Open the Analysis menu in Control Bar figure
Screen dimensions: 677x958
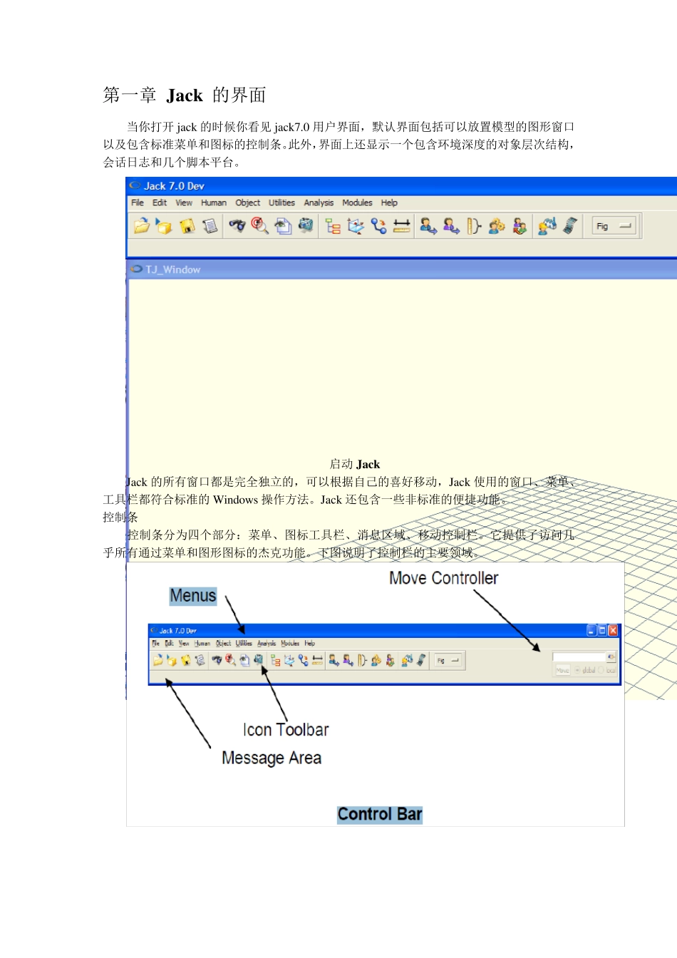267,643
